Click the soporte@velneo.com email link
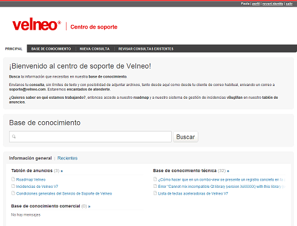 27,89
